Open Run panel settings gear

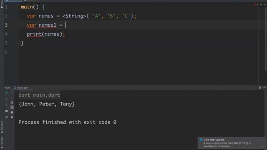[259, 87]
